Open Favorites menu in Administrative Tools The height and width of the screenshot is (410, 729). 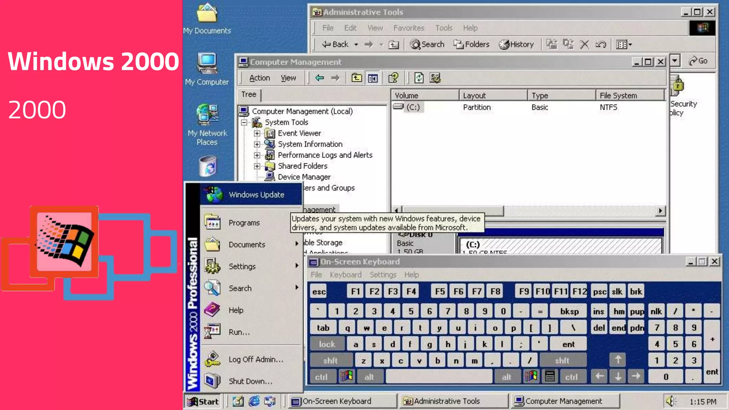(x=409, y=28)
